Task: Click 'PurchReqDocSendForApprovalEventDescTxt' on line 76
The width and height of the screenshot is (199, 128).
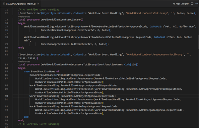Action: (x=68, y=30)
